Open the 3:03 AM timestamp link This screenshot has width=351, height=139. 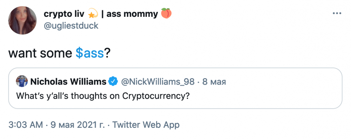(26, 125)
